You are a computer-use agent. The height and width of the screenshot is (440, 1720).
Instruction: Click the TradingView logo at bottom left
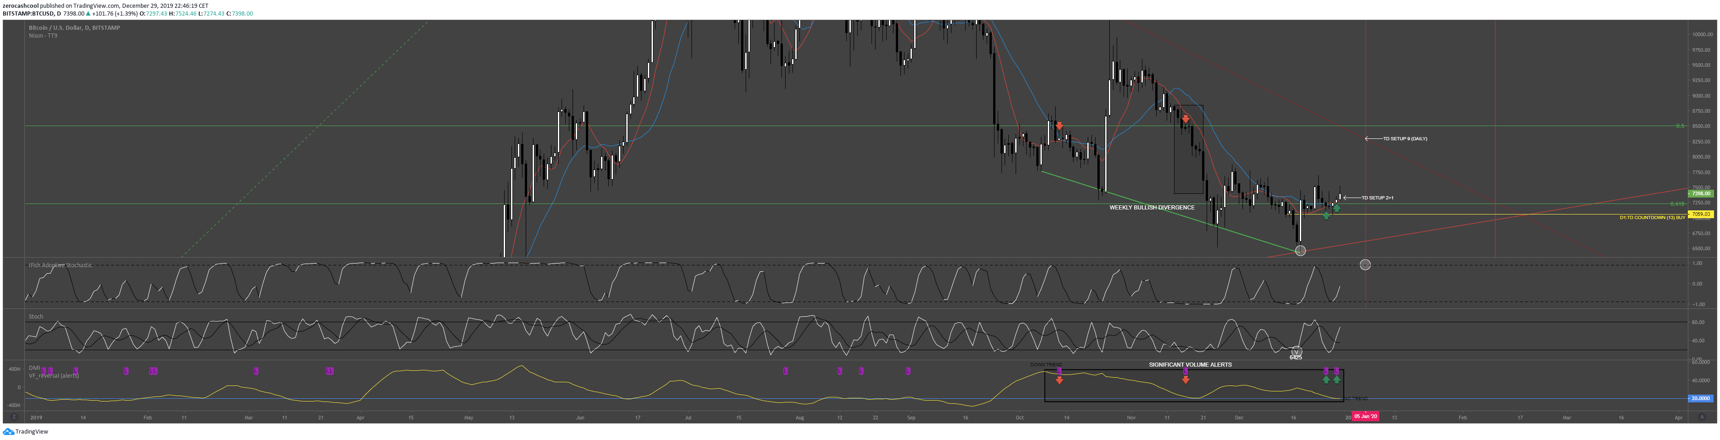25,432
